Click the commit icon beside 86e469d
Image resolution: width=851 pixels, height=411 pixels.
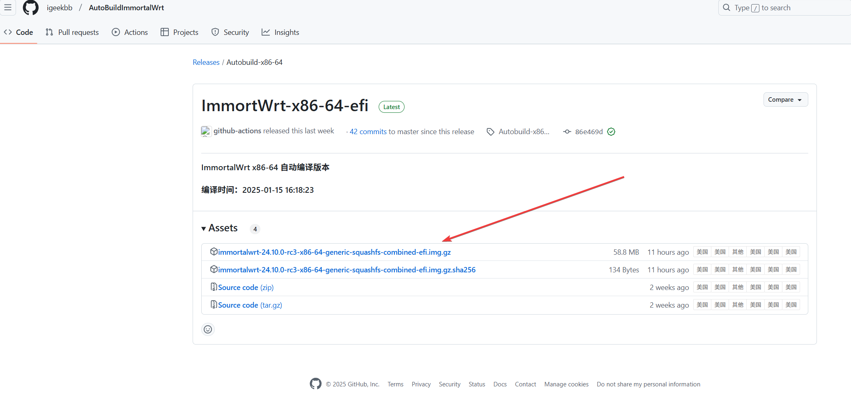tap(567, 132)
